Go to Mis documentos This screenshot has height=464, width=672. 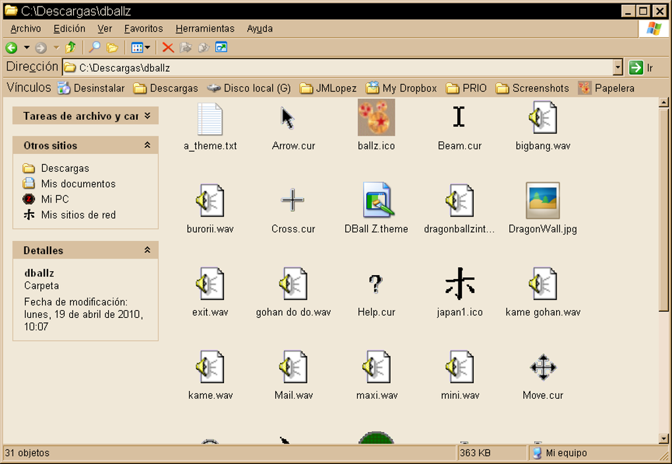tap(69, 184)
